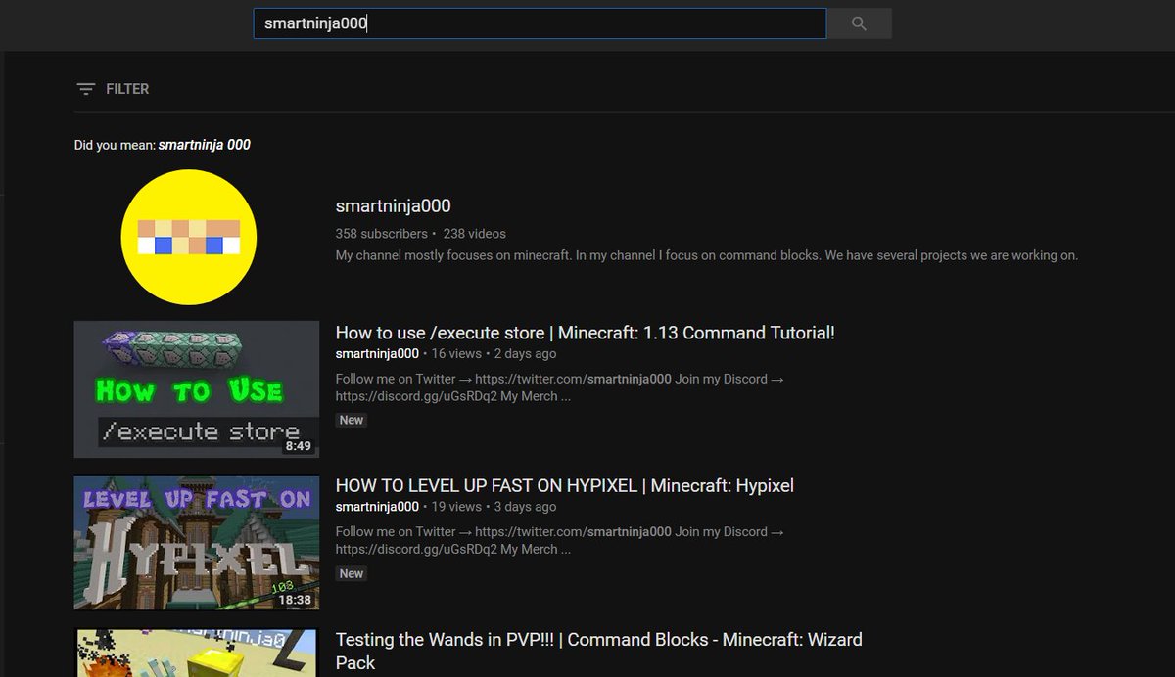The image size is (1175, 677).
Task: Open Testing the Wands in PVP video title
Action: [598, 651]
